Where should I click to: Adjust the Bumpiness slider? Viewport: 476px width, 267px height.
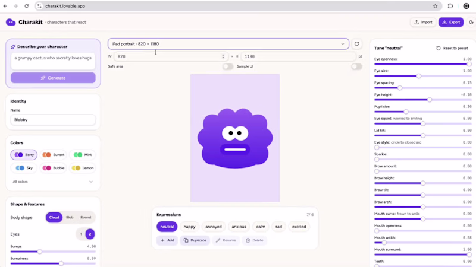click(53, 263)
